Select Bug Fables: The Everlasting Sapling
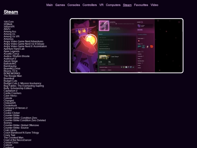The image size is (197, 148). coord(24,86)
